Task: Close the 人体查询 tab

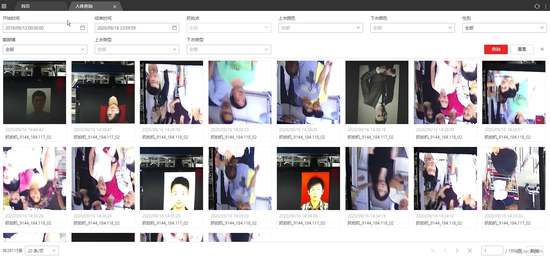Action: click(115, 7)
